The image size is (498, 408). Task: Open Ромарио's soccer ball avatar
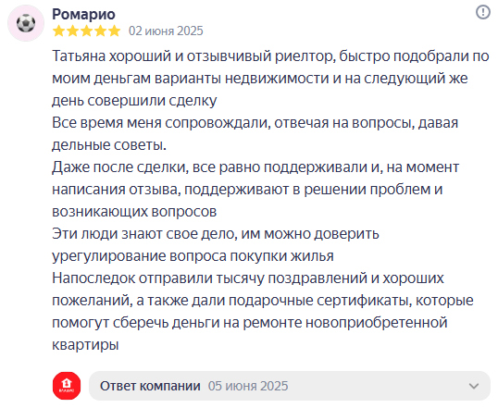tap(26, 23)
